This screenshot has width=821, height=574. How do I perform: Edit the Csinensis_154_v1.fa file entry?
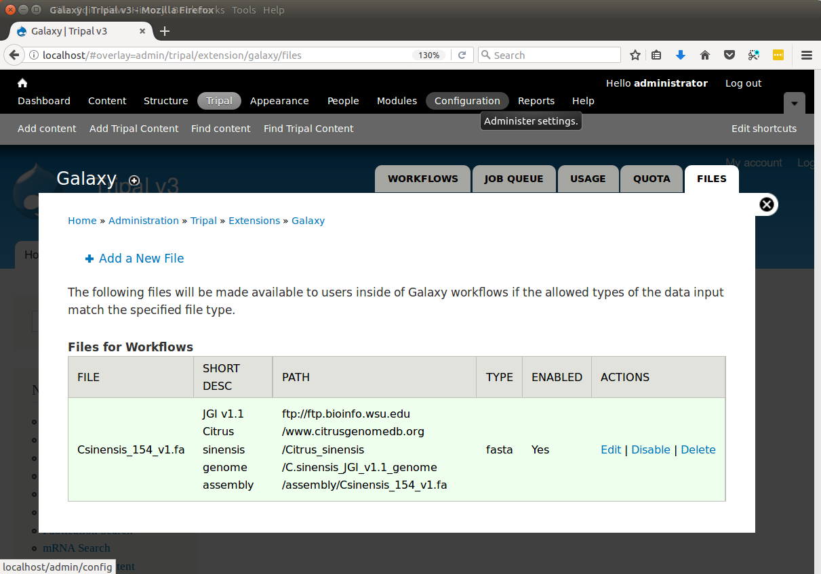[x=611, y=449]
